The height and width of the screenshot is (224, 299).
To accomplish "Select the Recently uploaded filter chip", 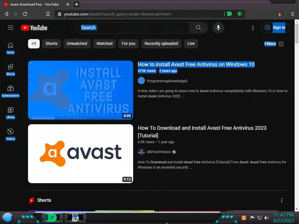I will pyautogui.click(x=161, y=44).
